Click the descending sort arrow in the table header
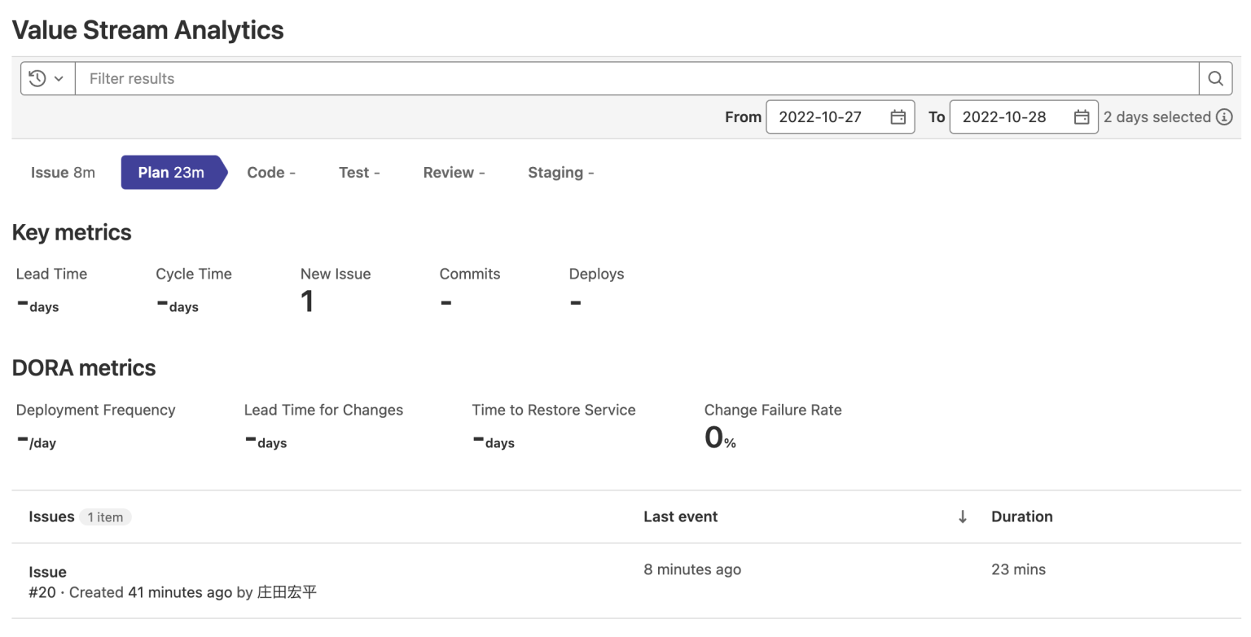Screen dimensions: 1251x637 pos(963,516)
